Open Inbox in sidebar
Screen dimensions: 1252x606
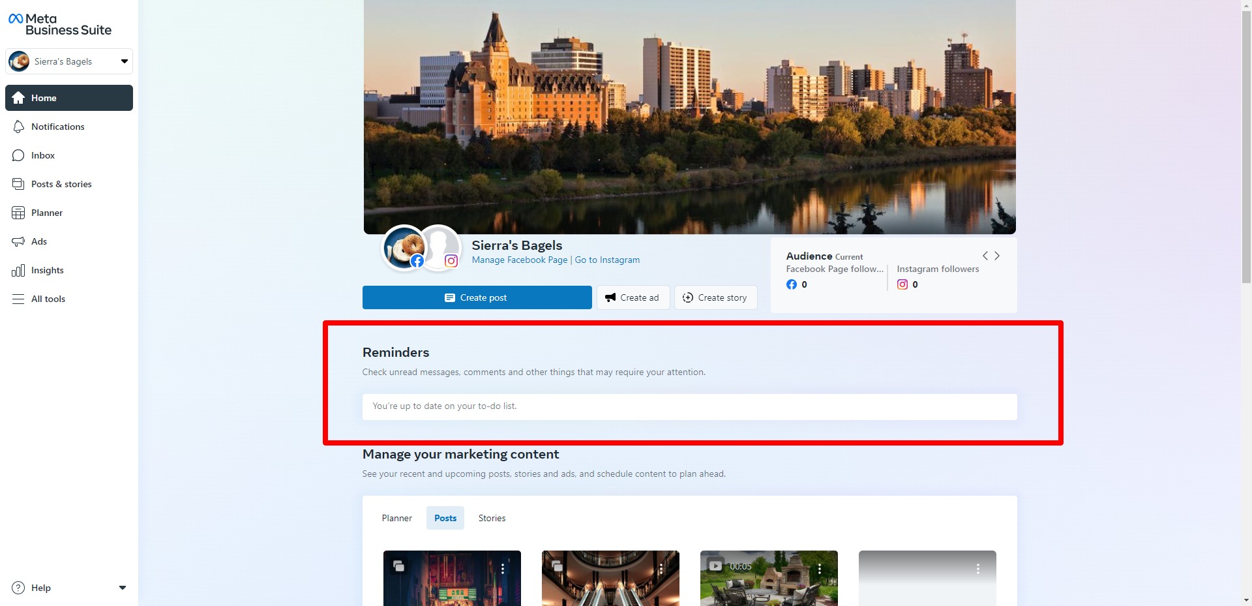click(x=69, y=155)
